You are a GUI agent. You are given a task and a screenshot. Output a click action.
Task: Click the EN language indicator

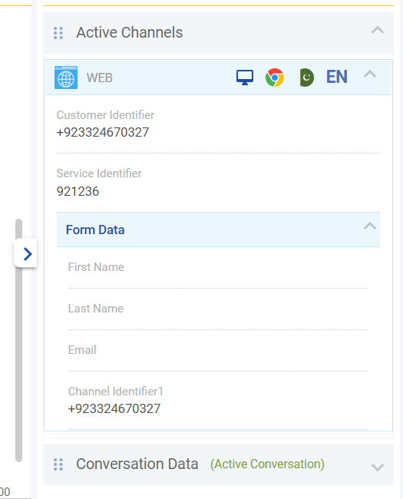337,77
